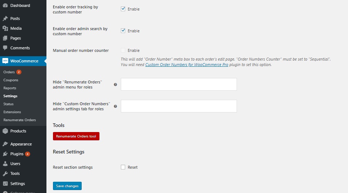348x193 pixels.
Task: Click the Posts pushpin icon
Action: click(5, 19)
